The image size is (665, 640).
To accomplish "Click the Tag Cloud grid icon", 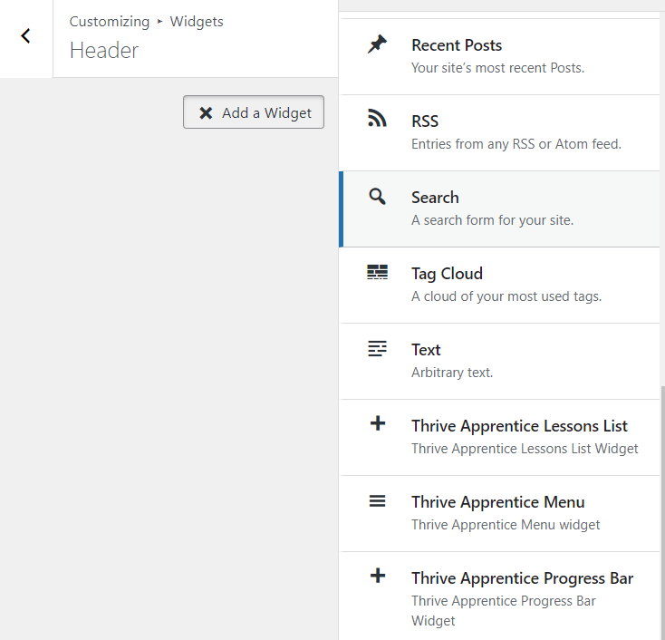I will click(377, 273).
